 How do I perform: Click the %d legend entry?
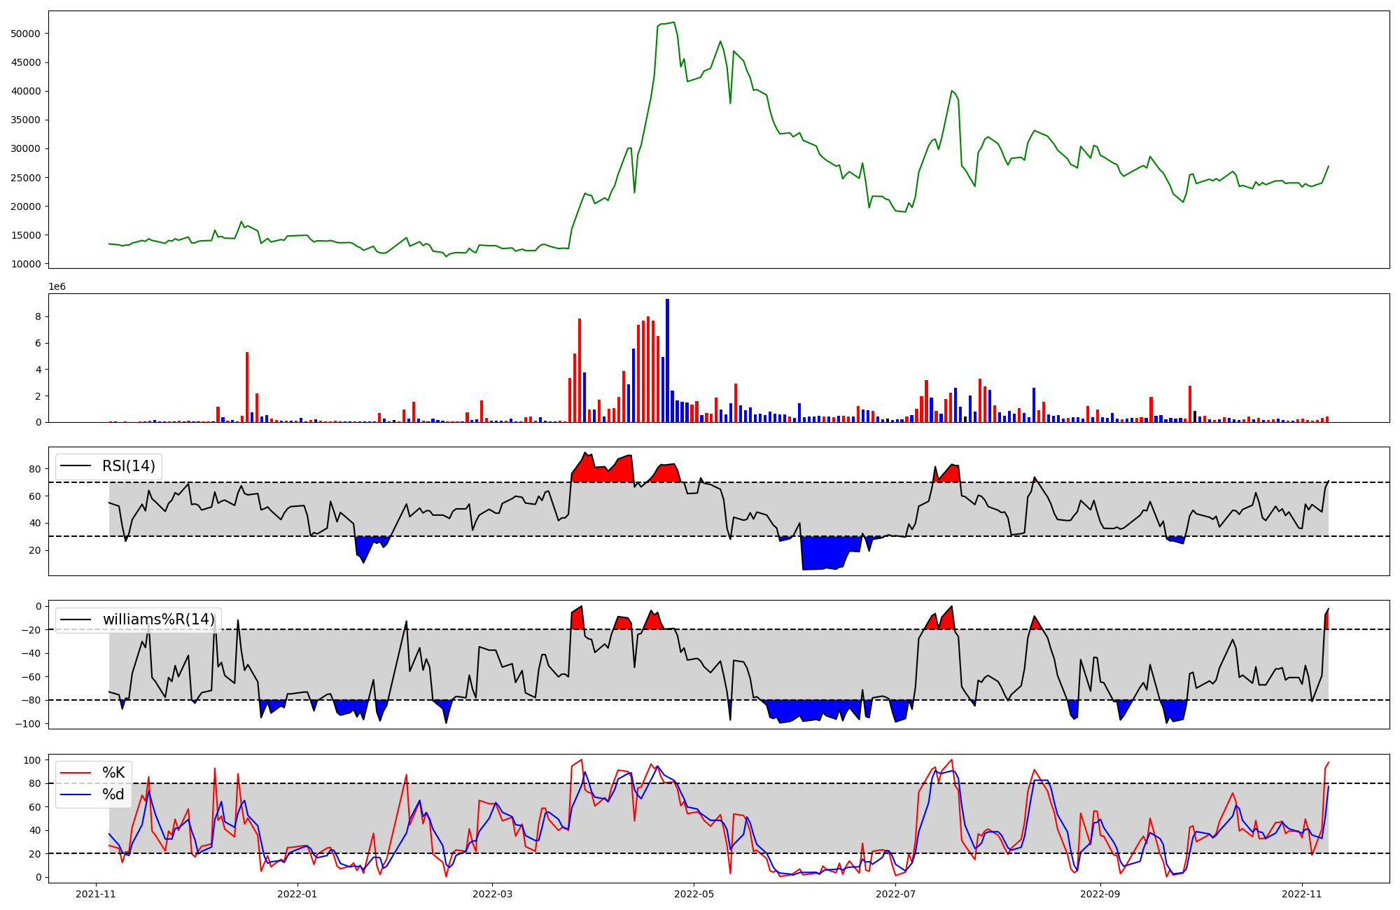click(x=113, y=794)
